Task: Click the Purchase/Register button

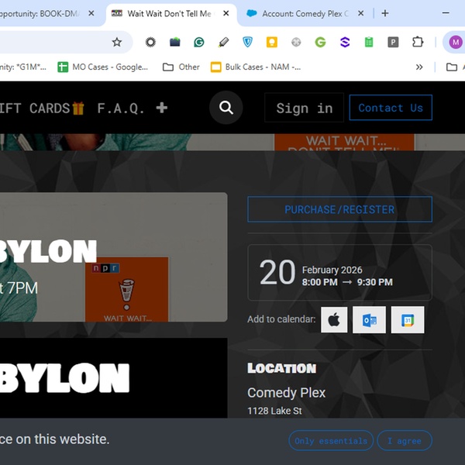Action: point(339,209)
